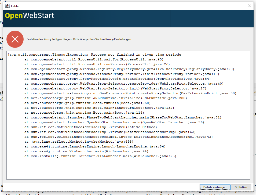Click the ProcessUtil.waitFor stack trace line
Image resolution: width=256 pixels, height=195 pixels.
[x=94, y=60]
